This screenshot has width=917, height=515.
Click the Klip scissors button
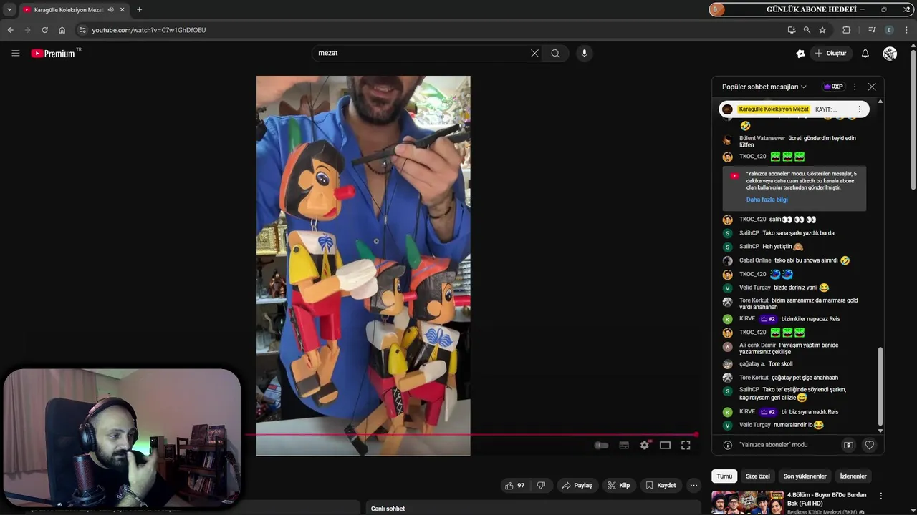[618, 485]
